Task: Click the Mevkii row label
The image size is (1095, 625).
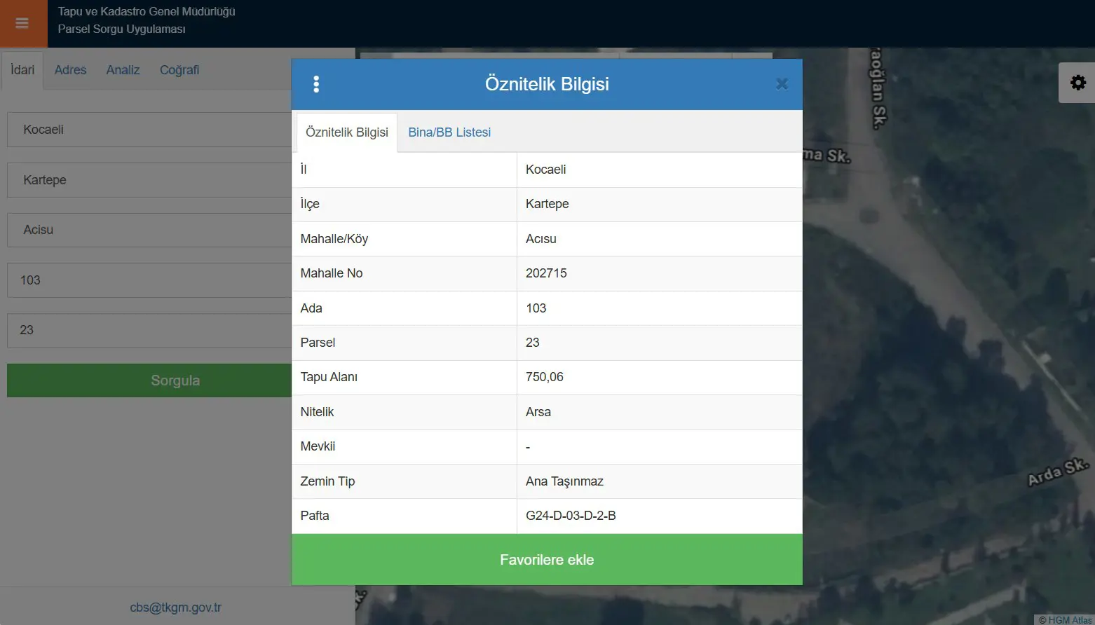Action: tap(318, 446)
